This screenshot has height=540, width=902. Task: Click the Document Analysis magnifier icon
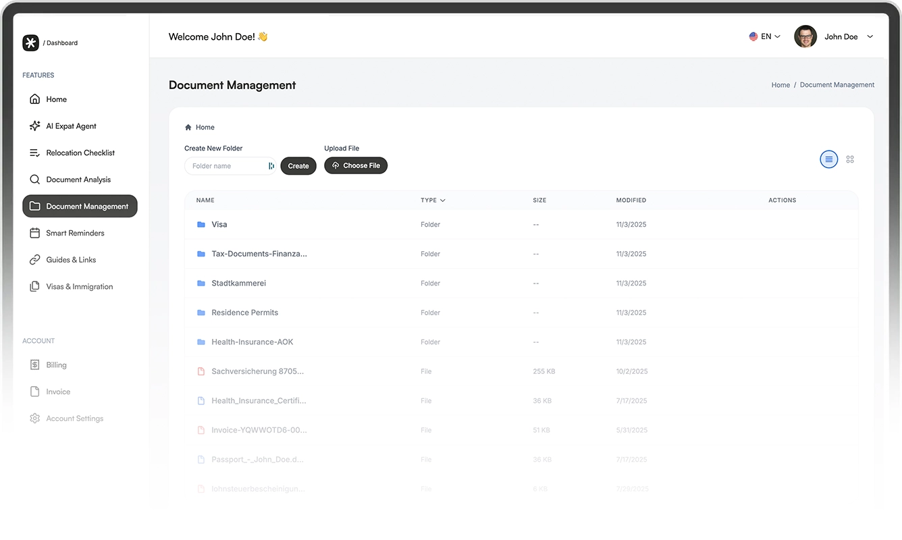click(34, 180)
